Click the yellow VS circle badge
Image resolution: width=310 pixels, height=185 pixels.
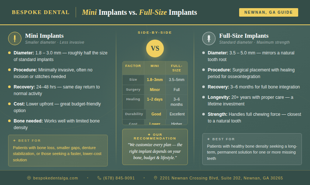click(x=155, y=48)
